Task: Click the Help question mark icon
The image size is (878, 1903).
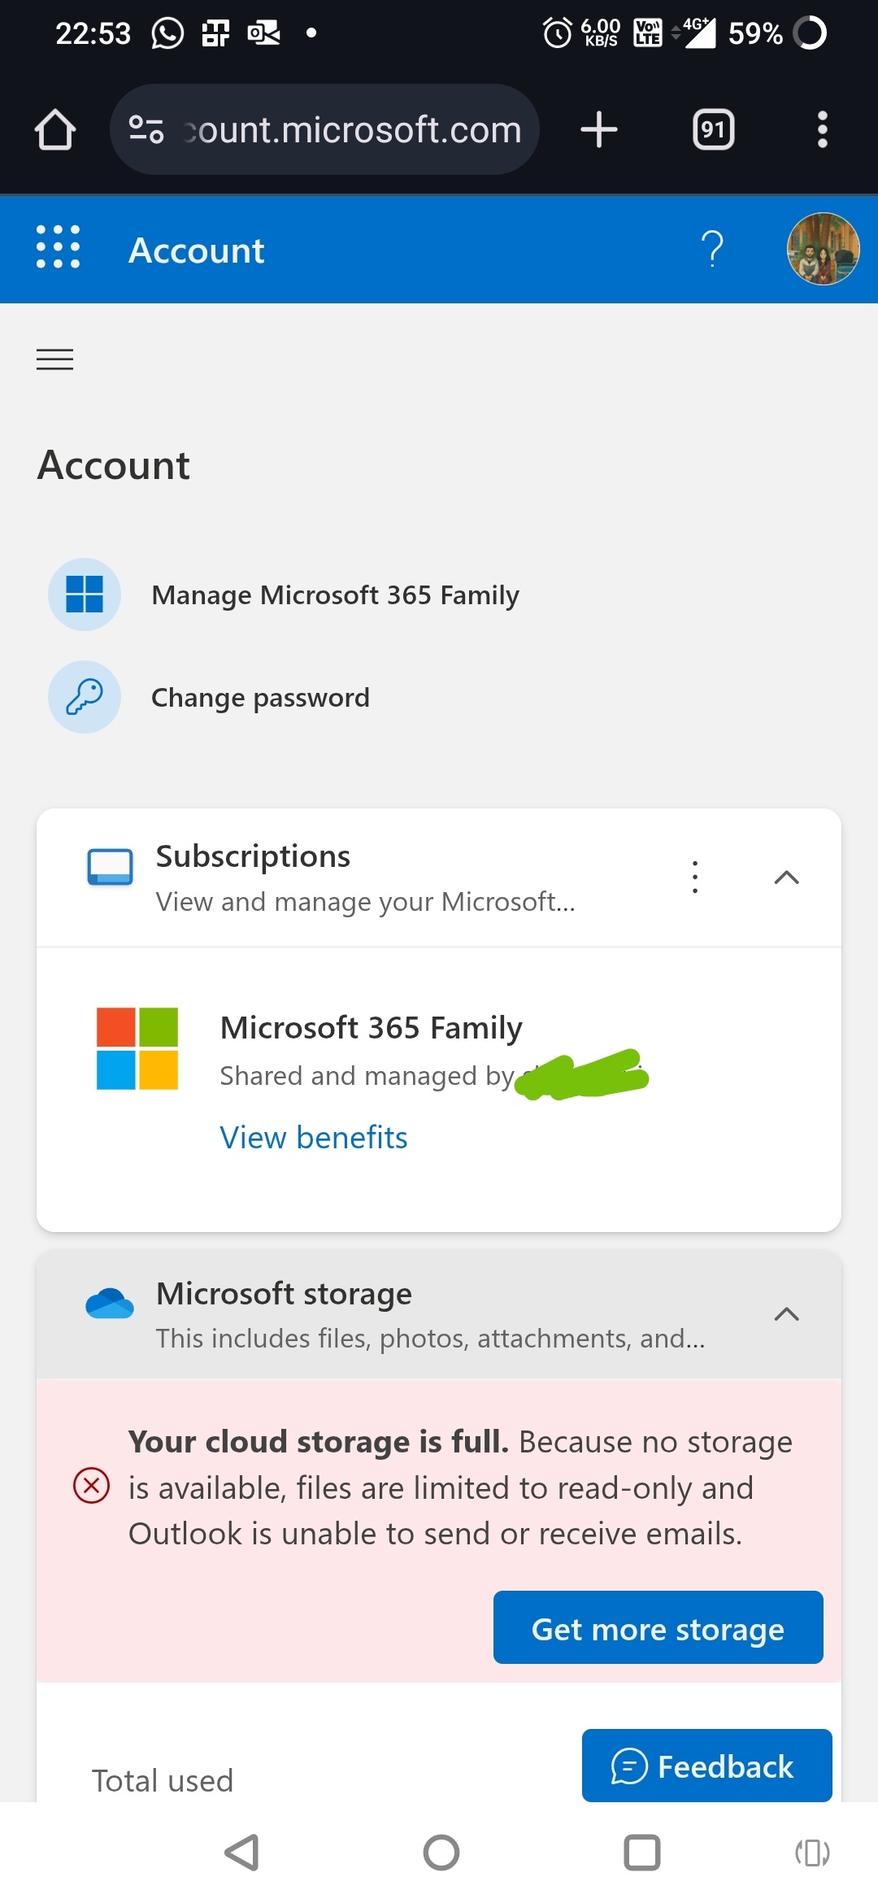Action: [x=711, y=250]
